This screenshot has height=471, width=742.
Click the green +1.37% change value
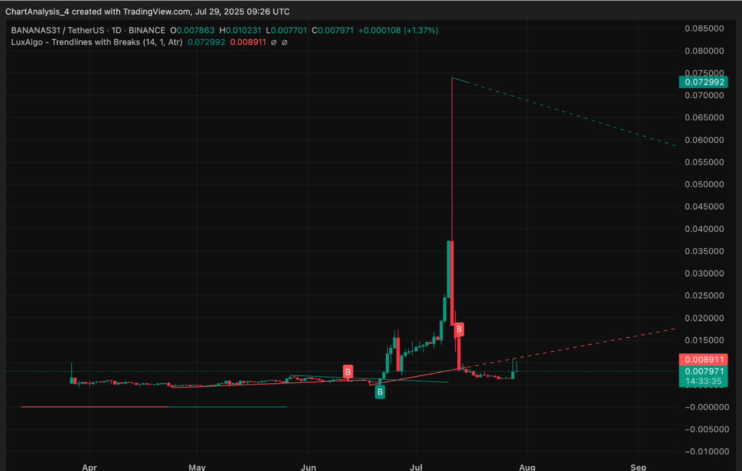(421, 31)
